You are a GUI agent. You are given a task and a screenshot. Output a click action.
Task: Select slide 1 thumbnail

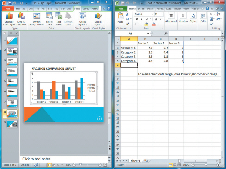click(x=12, y=41)
